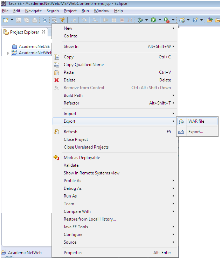Click the New file toolbar icon

pos(6,20)
